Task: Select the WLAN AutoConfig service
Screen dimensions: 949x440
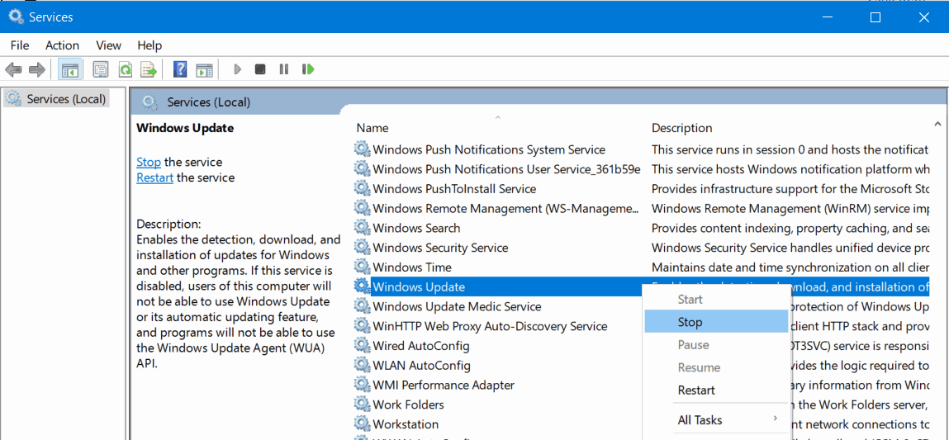Action: pos(421,365)
